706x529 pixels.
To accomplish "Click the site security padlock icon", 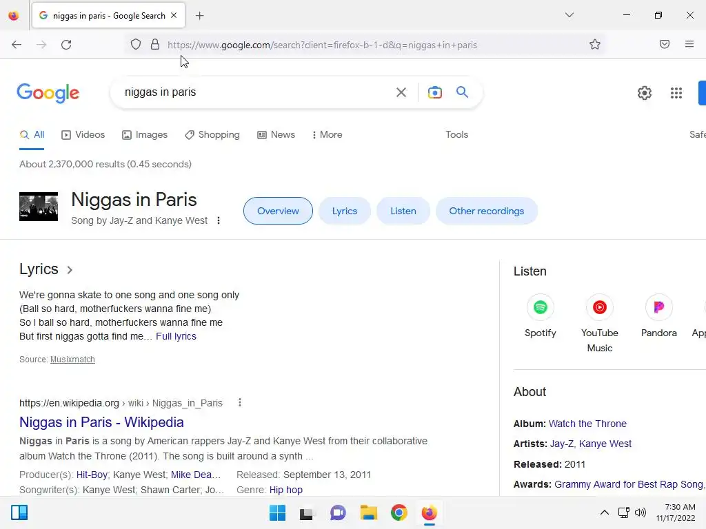I will click(155, 45).
